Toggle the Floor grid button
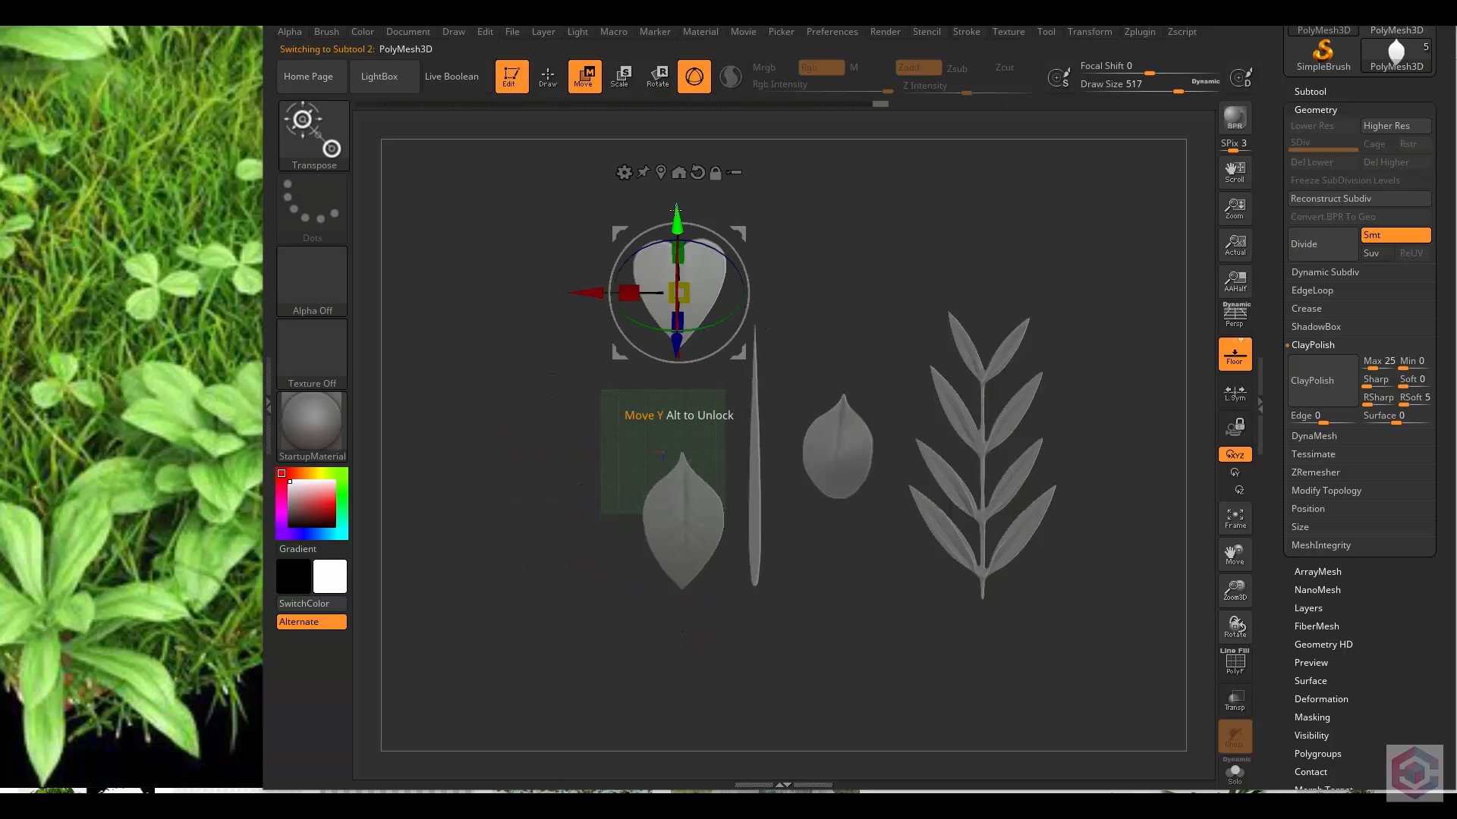This screenshot has width=1457, height=819. [1235, 354]
